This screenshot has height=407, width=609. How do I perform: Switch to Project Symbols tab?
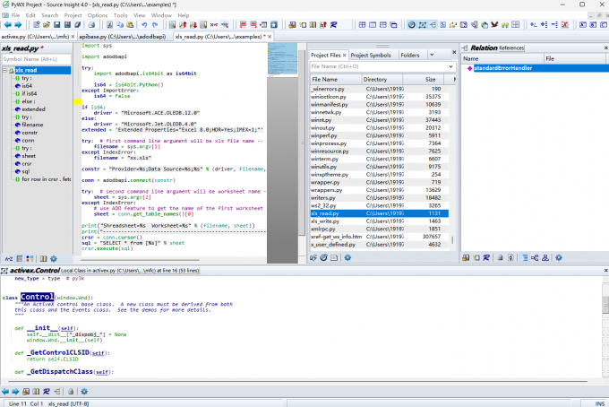[371, 56]
